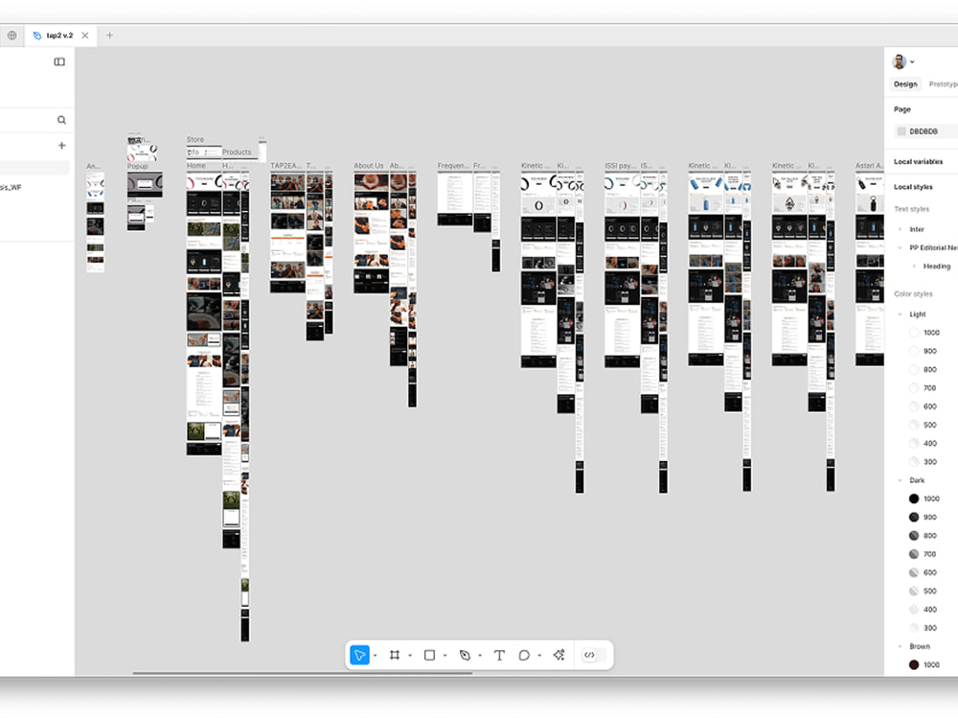The height and width of the screenshot is (719, 958).
Task: Select Light 600 color style
Action: (923, 406)
